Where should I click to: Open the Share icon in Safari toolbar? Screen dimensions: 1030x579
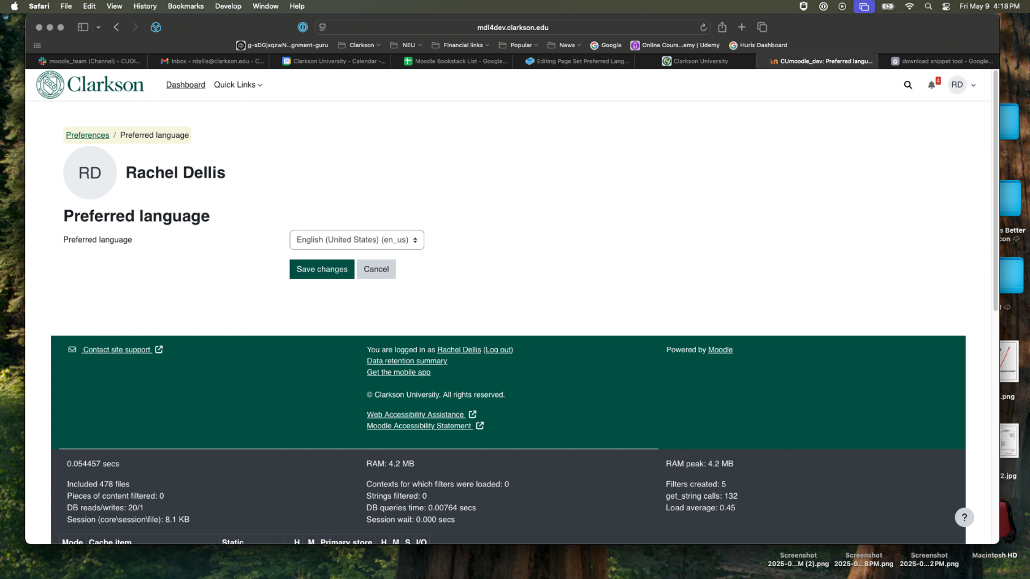[722, 27]
